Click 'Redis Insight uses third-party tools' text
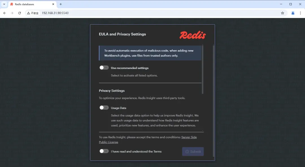305x167 pixels. click(x=162, y=98)
